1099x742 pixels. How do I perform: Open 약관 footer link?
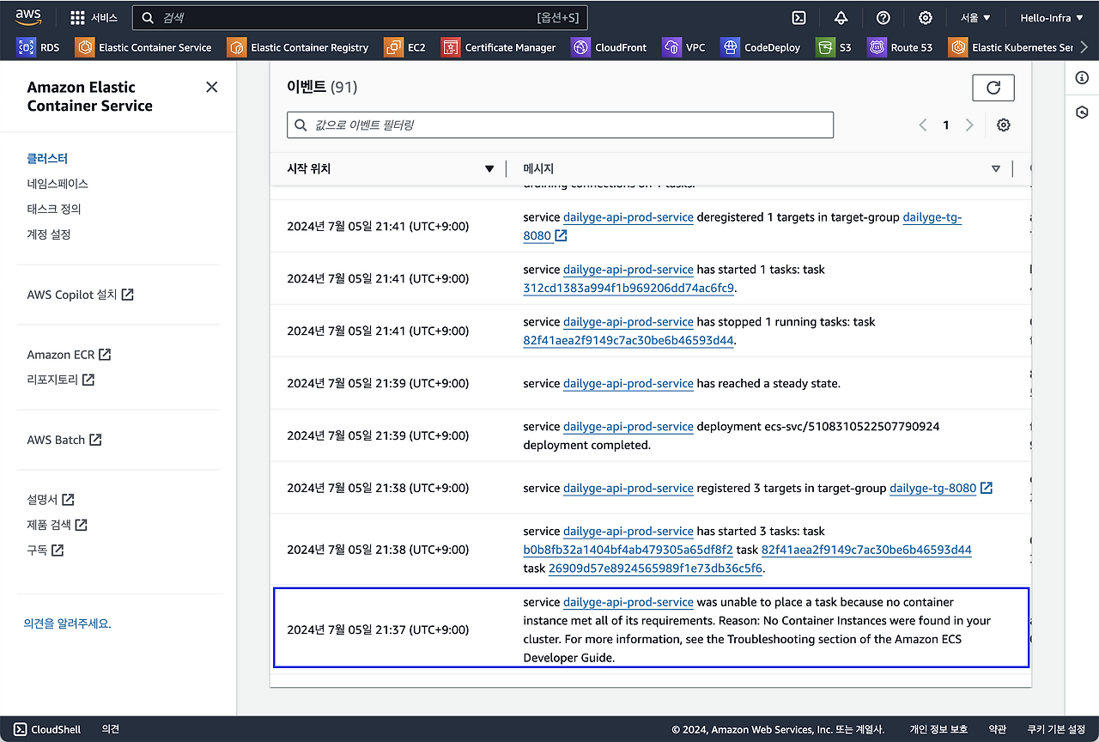click(997, 729)
